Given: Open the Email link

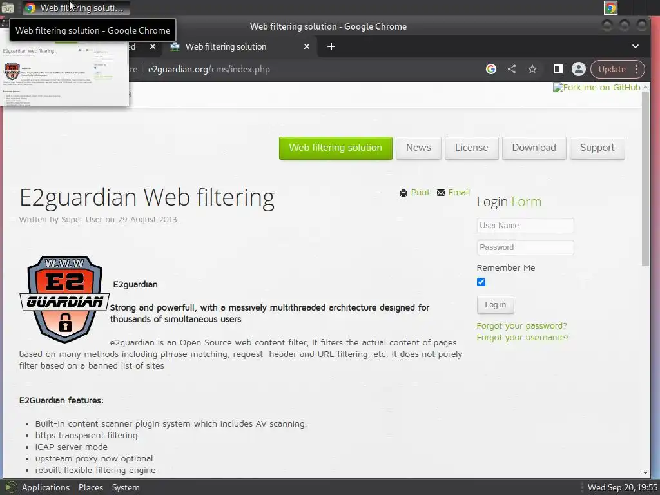Looking at the screenshot, I should click(x=459, y=192).
